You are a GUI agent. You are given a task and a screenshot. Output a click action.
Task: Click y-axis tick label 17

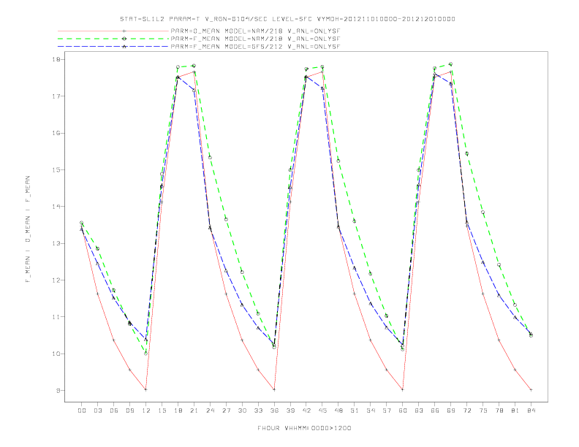[x=56, y=96]
